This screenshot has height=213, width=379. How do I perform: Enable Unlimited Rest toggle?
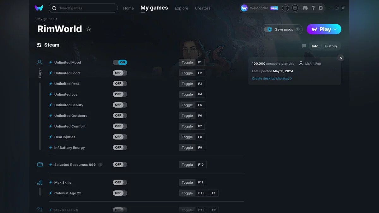point(120,84)
